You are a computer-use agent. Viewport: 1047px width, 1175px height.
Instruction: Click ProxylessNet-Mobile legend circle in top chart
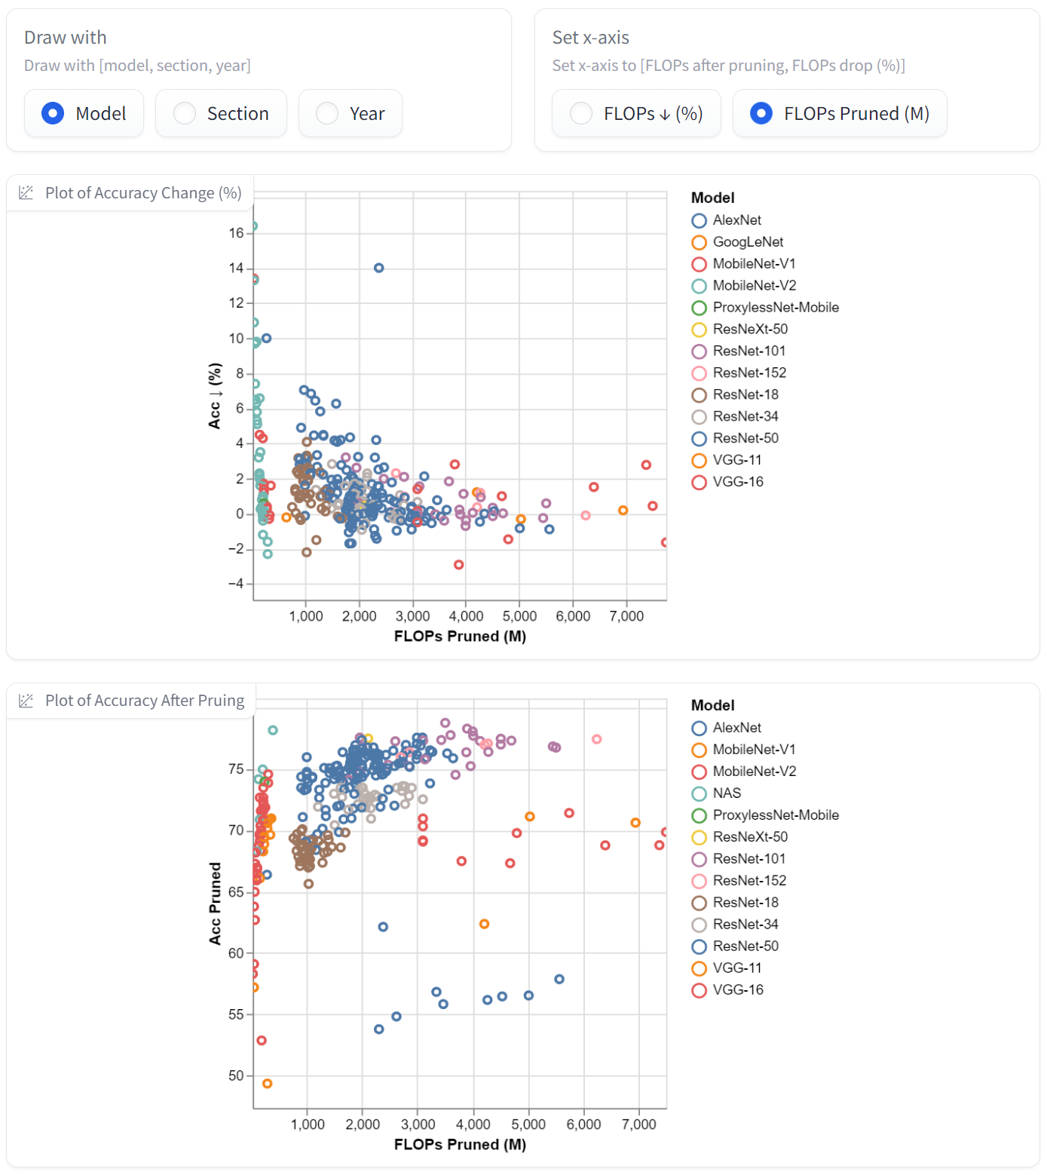700,308
